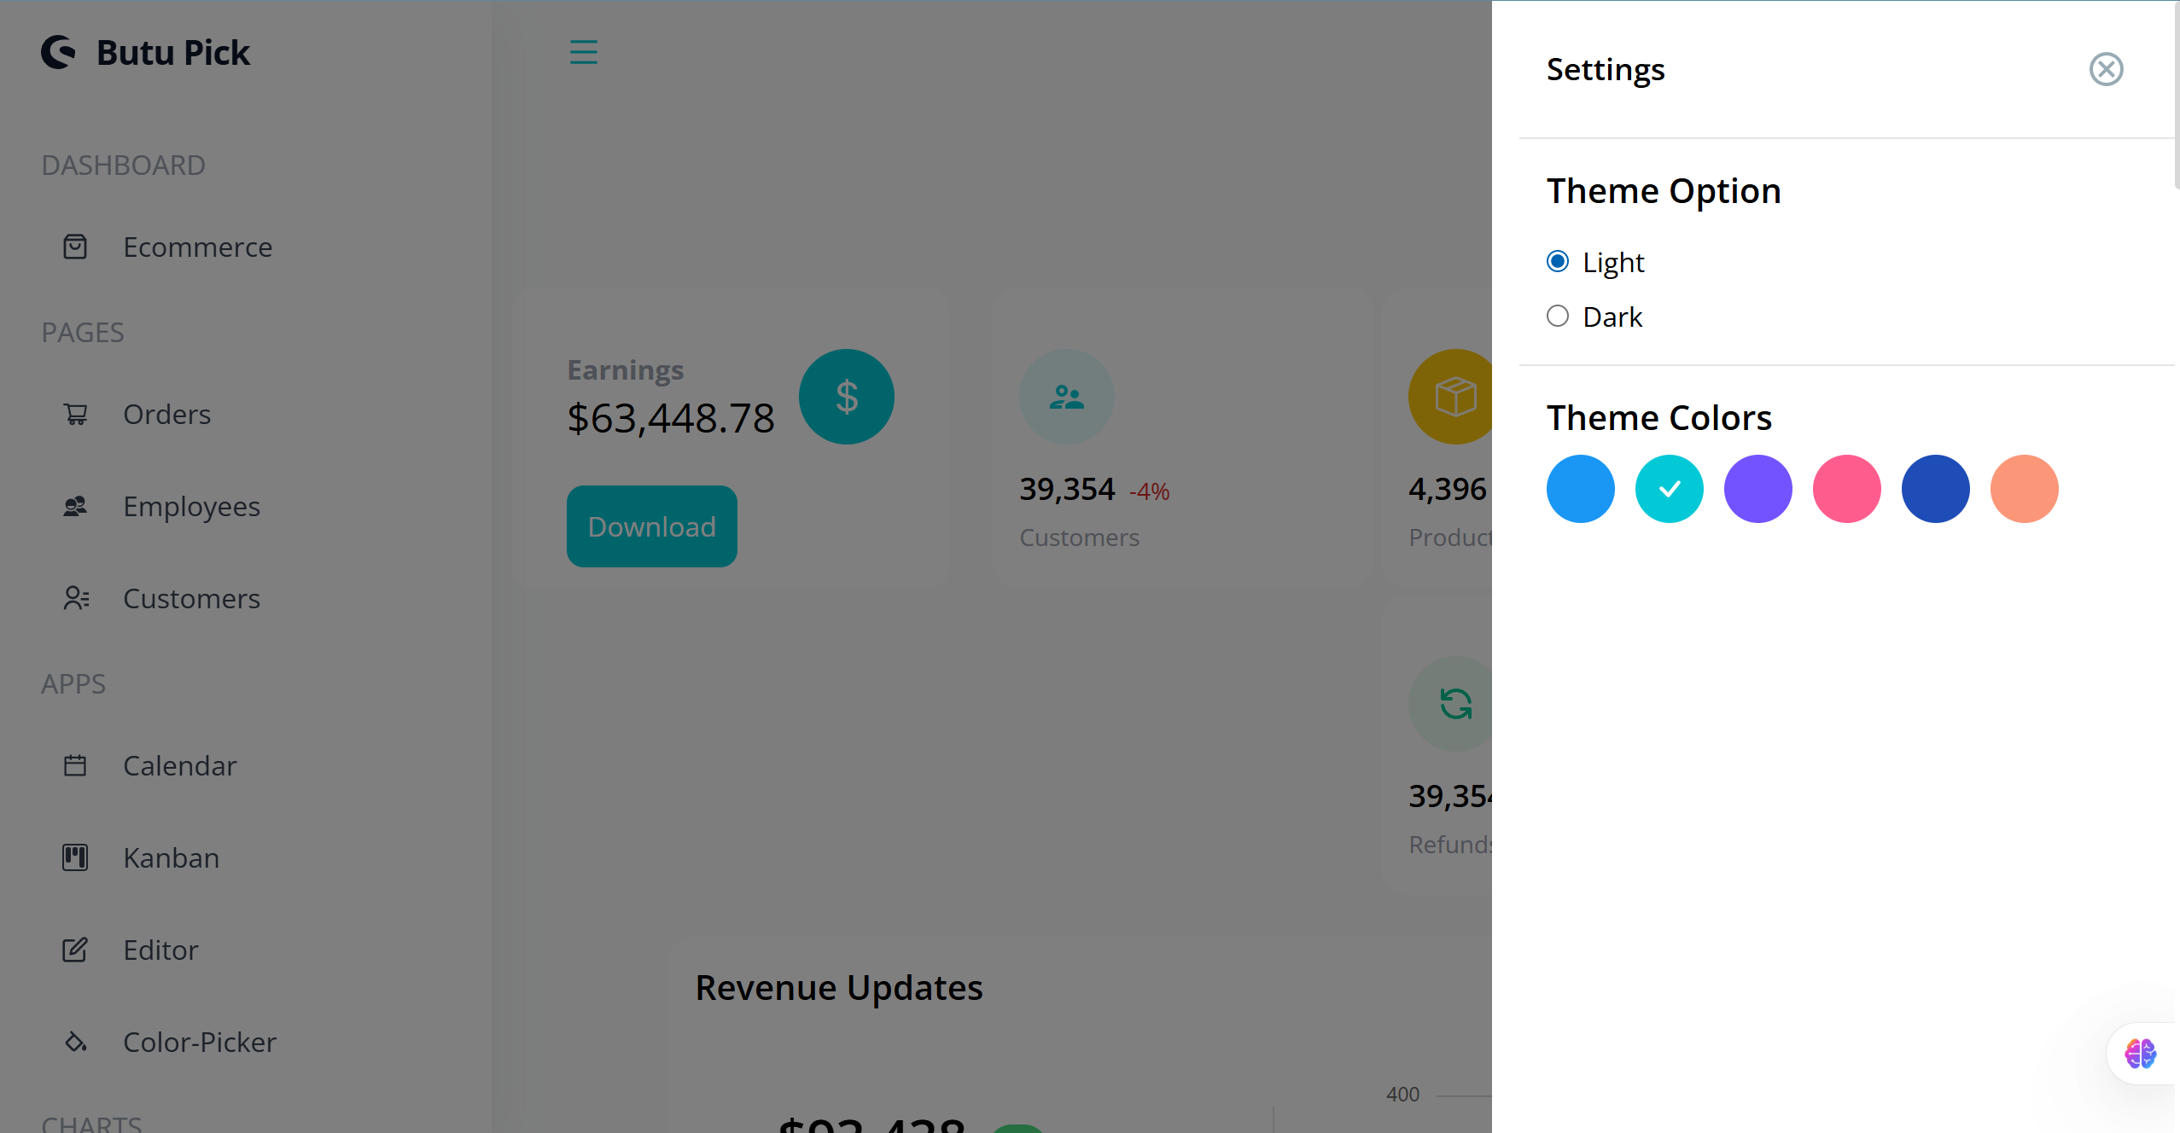Click the earnings dollar sign icon
This screenshot has width=2180, height=1133.
[846, 397]
